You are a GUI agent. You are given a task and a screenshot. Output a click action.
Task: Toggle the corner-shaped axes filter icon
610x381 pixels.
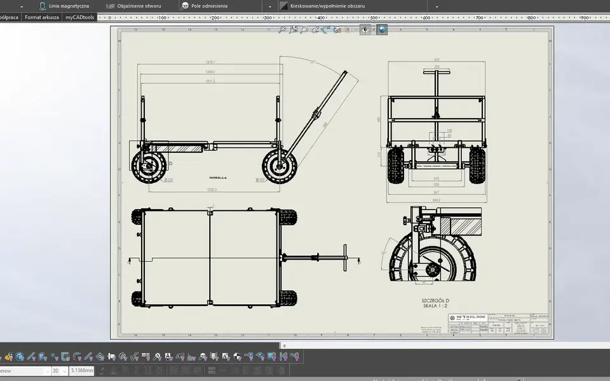(x=77, y=356)
